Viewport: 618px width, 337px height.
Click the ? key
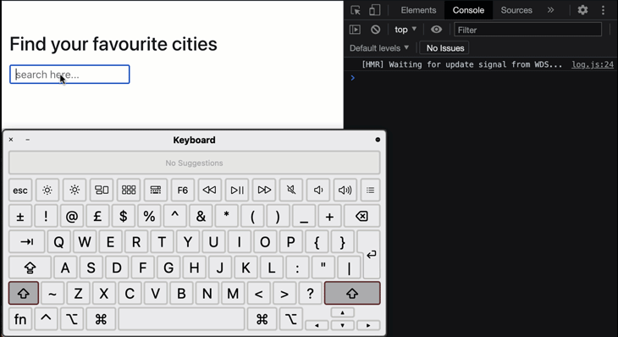(310, 293)
